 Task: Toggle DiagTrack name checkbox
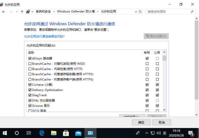(30, 95)
